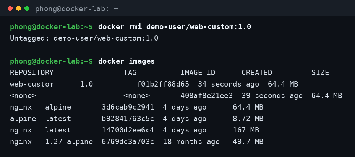Viewport: 355px width, 157px height.
Task: Click the Untagged: demo-user/web-custom:1.0 output line
Action: (84, 38)
